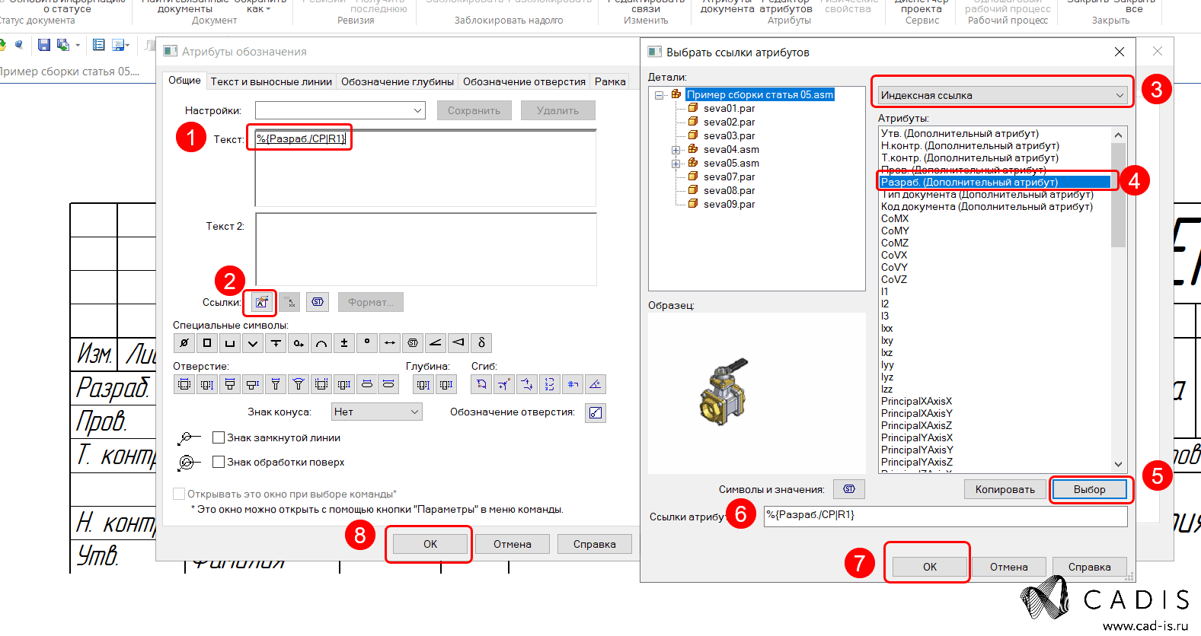
Task: Expand the seva05.asm tree node
Action: (676, 164)
